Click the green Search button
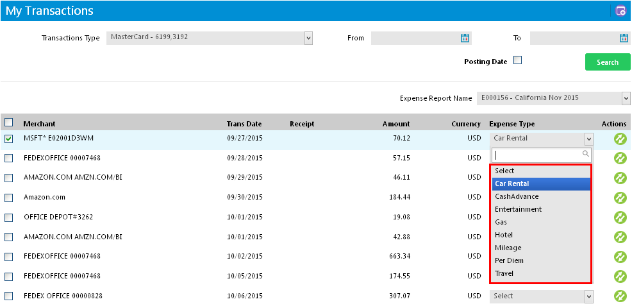 [608, 62]
